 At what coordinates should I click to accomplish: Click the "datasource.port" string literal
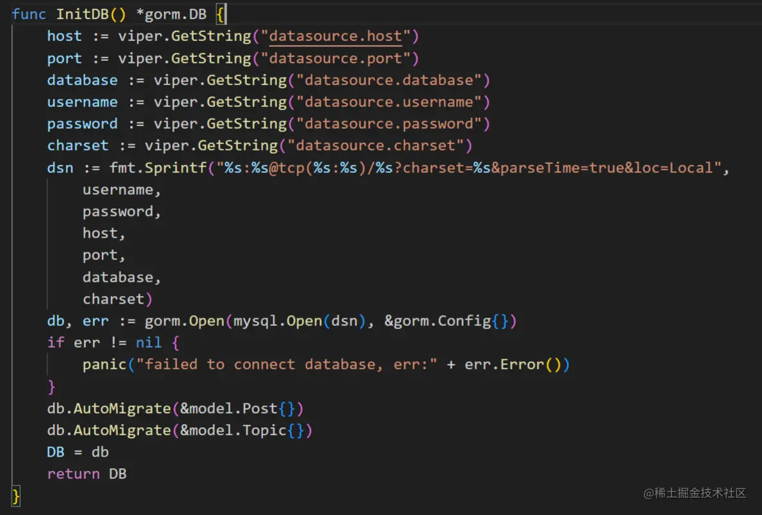[335, 59]
